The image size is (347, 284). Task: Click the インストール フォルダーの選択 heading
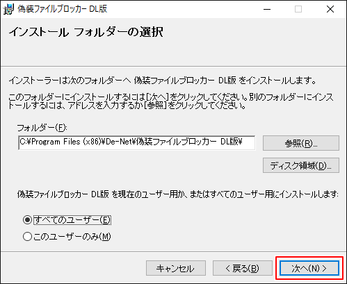click(86, 32)
